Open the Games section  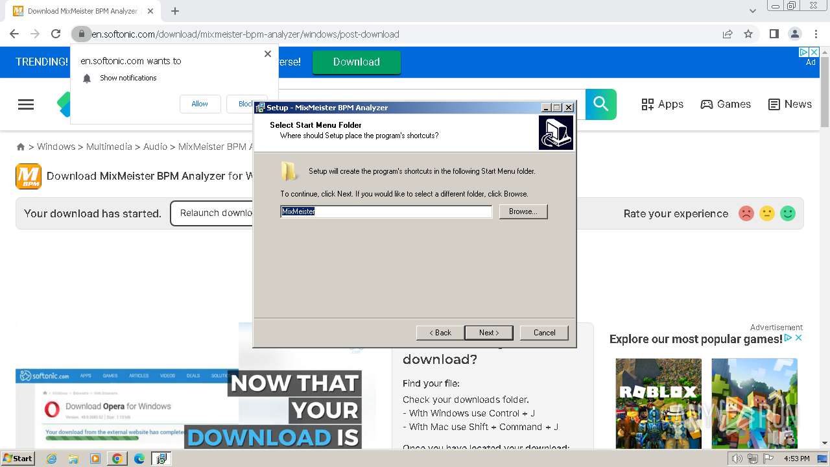(726, 104)
